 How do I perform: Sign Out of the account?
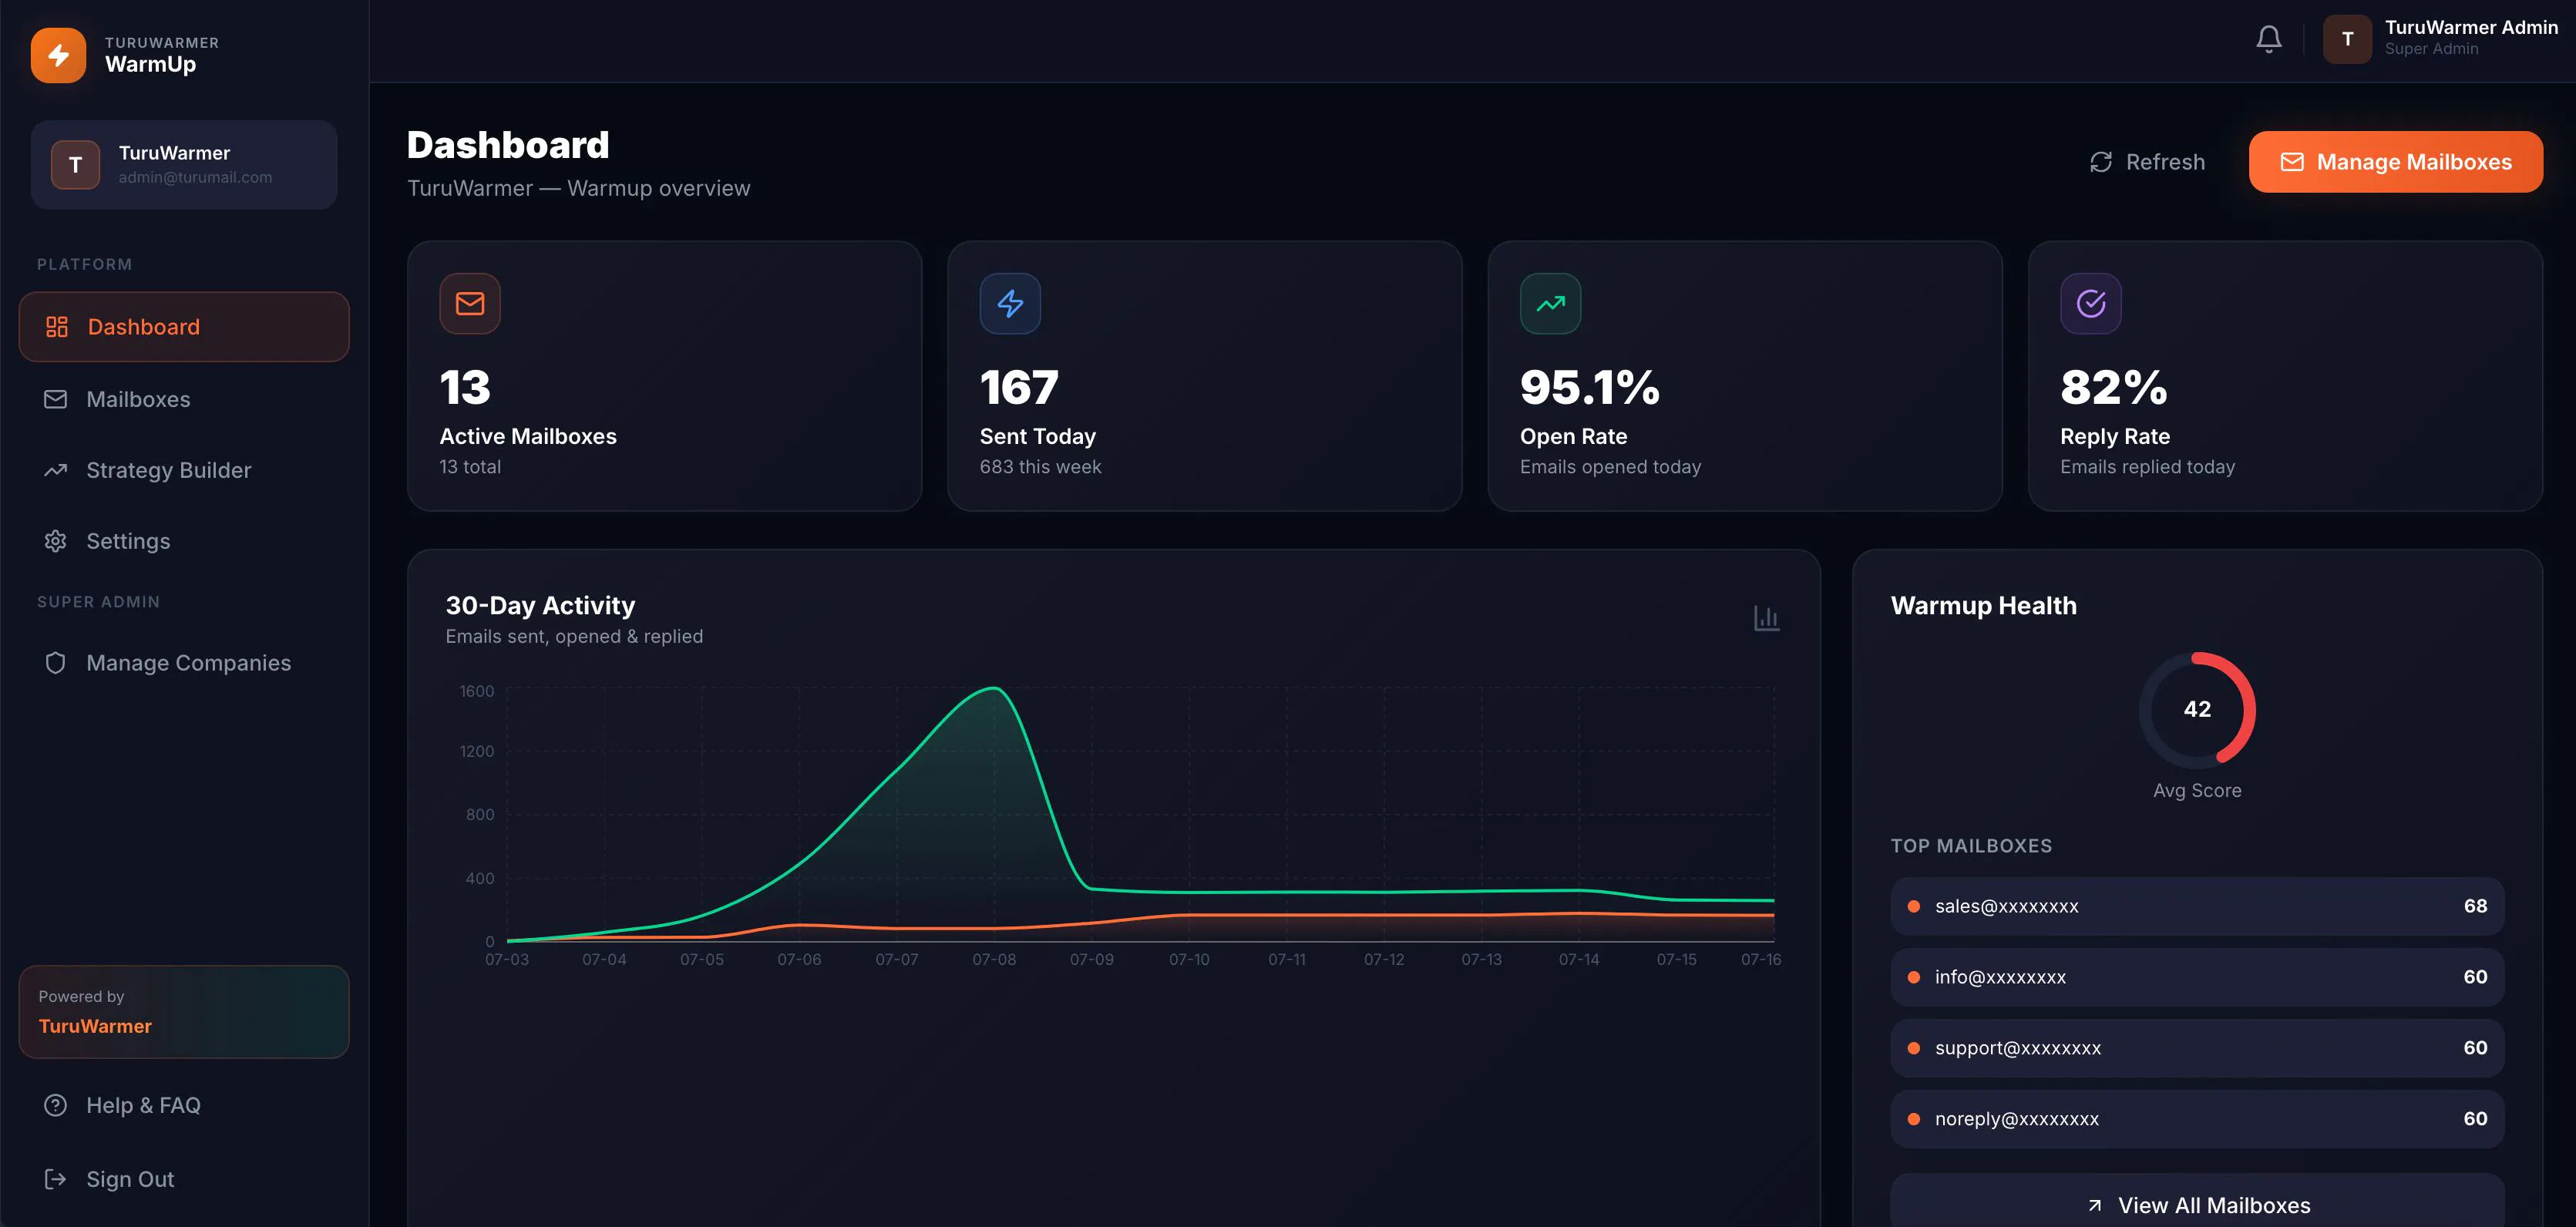click(184, 1179)
